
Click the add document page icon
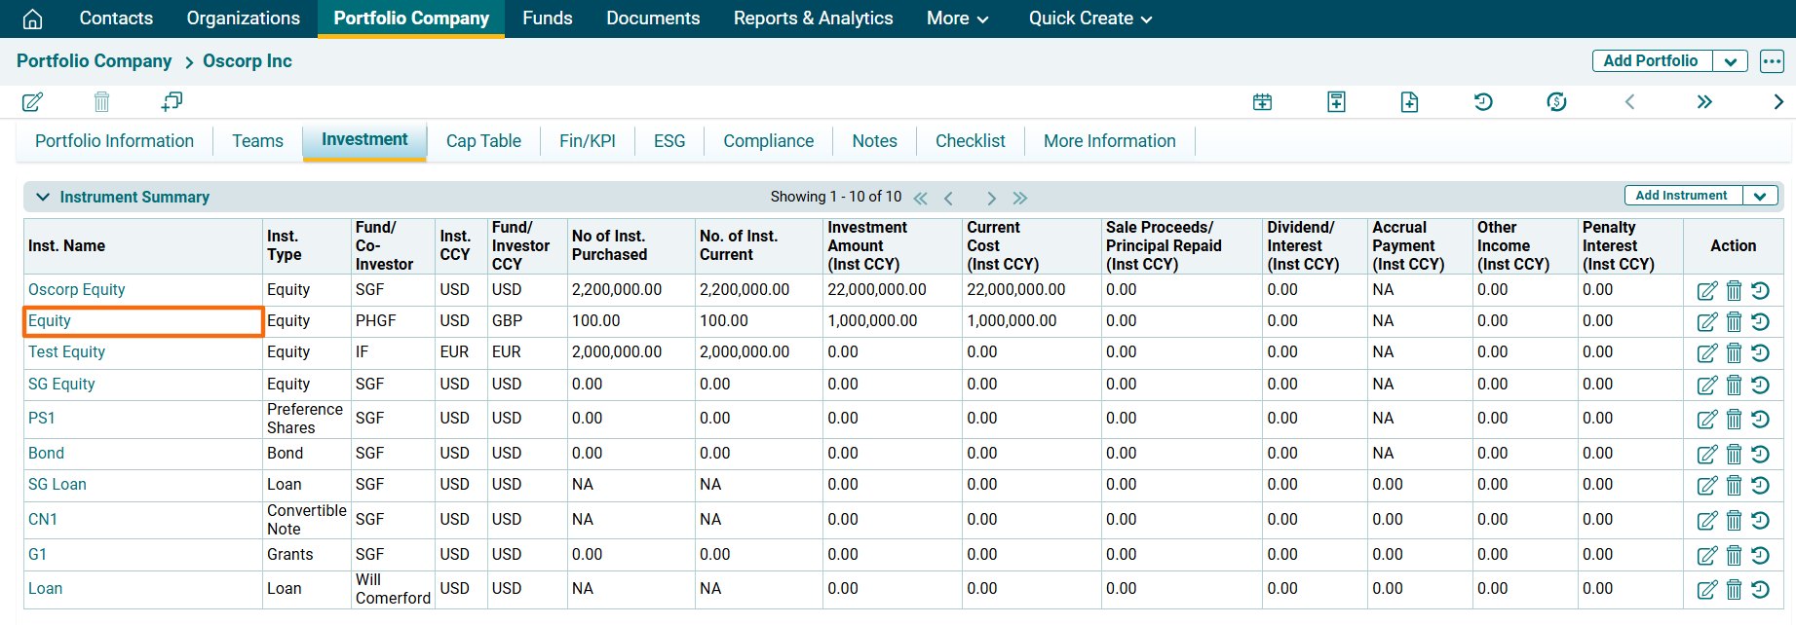coord(1409,101)
